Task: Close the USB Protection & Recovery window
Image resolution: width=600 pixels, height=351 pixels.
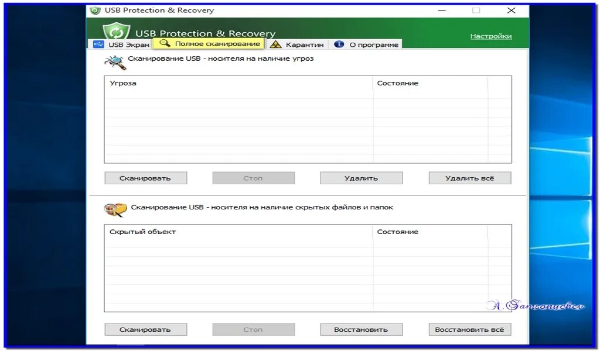Action: coord(511,11)
